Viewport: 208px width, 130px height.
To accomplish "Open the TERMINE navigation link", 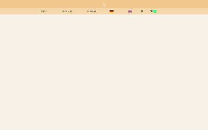I will [92, 11].
